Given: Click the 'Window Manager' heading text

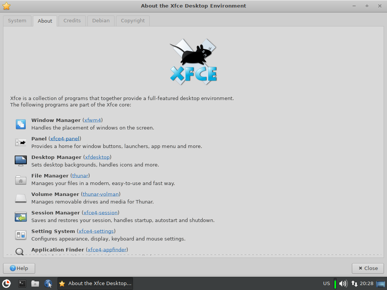Looking at the screenshot, I should coord(56,120).
